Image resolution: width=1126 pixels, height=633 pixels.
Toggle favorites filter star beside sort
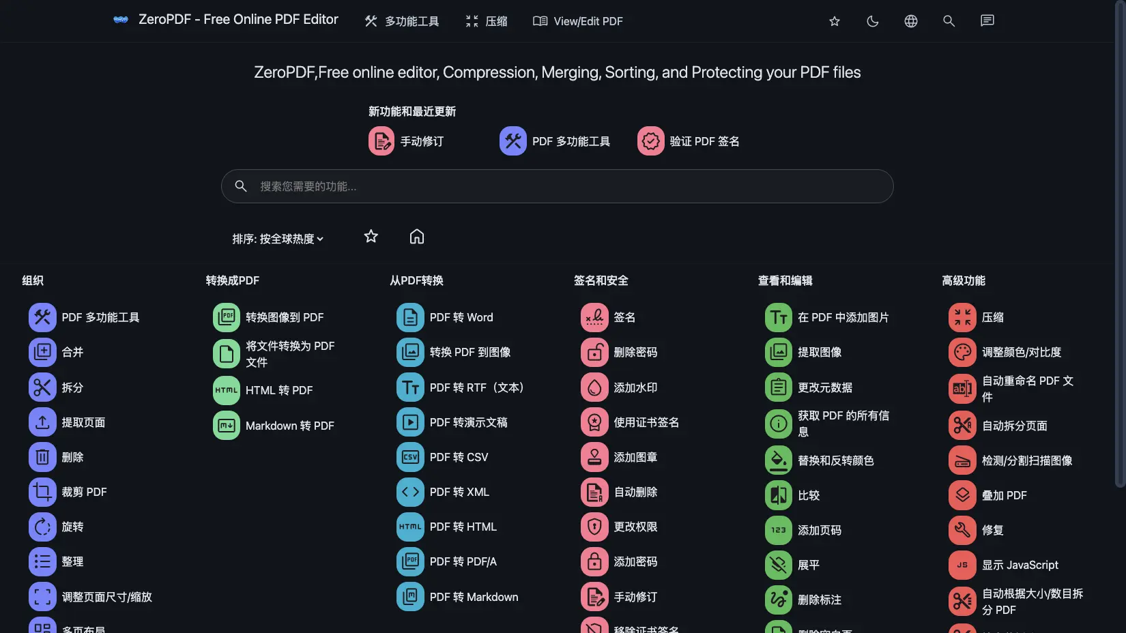pyautogui.click(x=371, y=237)
